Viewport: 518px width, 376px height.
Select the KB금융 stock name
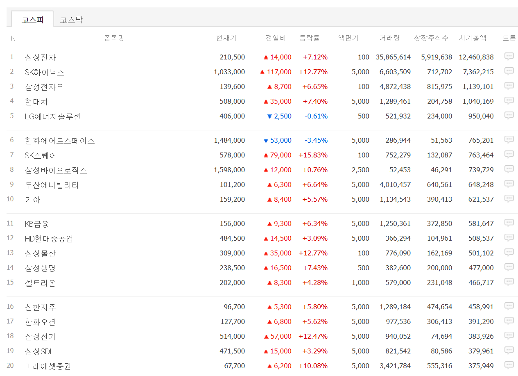(37, 224)
